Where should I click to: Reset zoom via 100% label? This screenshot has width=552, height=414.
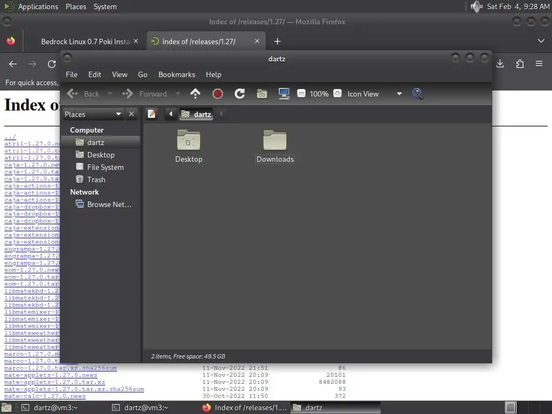[x=319, y=94]
